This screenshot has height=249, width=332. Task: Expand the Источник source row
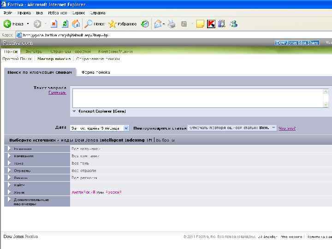coord(9,148)
